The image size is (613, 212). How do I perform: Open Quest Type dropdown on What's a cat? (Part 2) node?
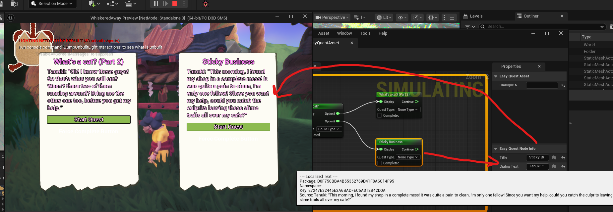pyautogui.click(x=408, y=109)
